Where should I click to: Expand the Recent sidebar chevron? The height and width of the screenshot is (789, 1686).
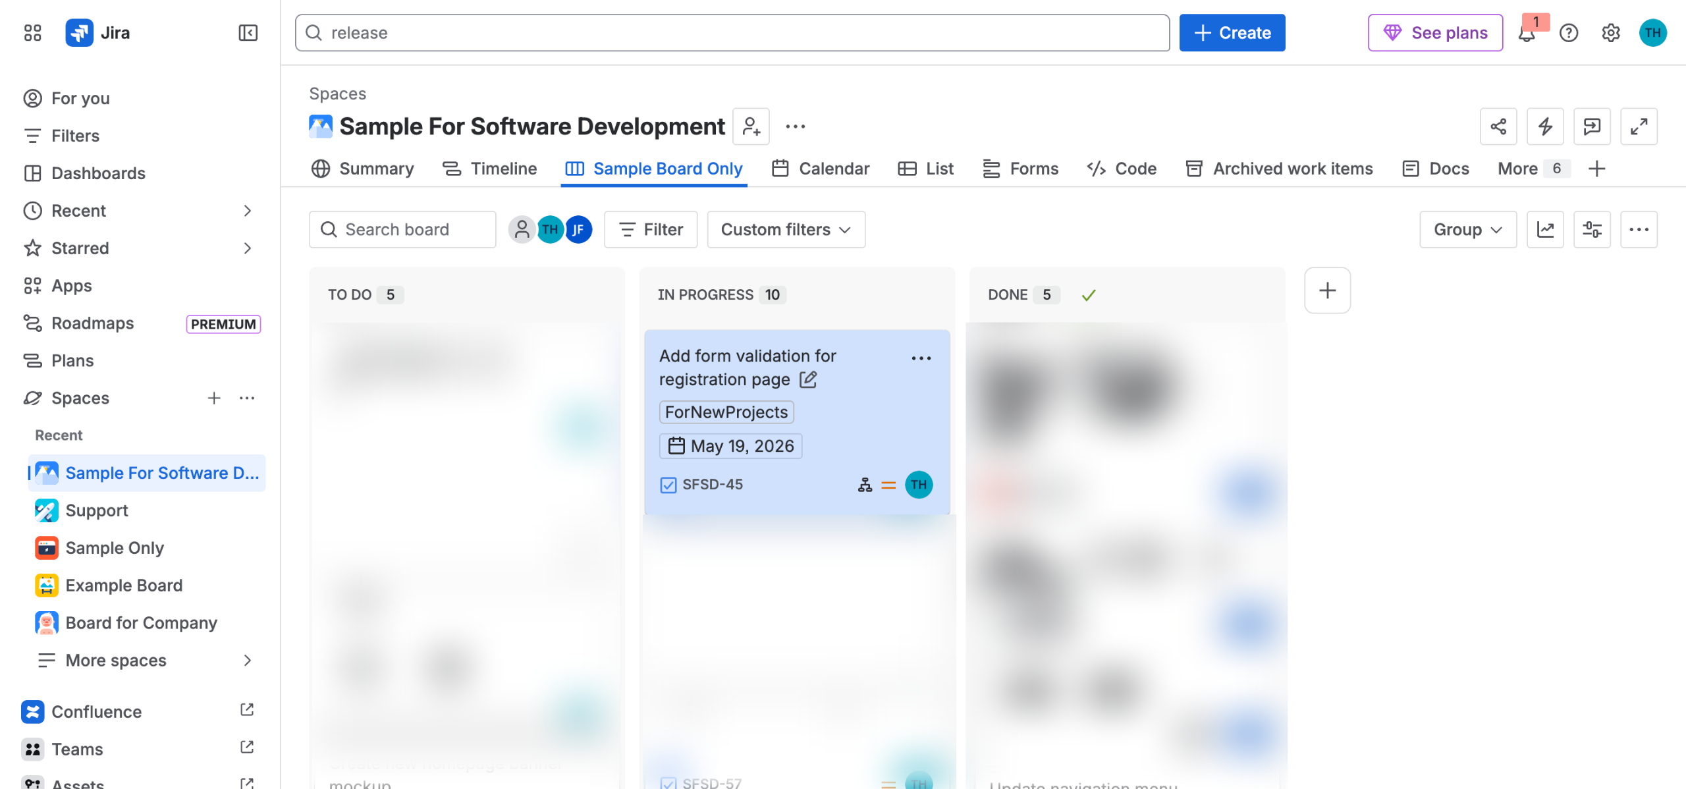coord(247,211)
